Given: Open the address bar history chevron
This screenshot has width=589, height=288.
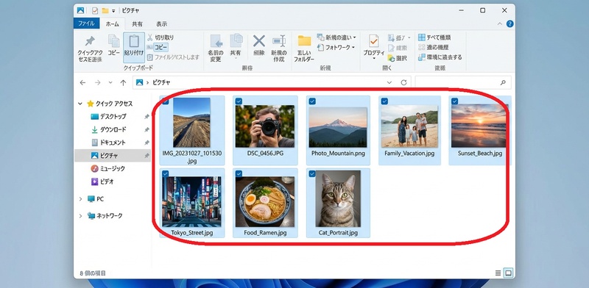Looking at the screenshot, I should click(389, 82).
